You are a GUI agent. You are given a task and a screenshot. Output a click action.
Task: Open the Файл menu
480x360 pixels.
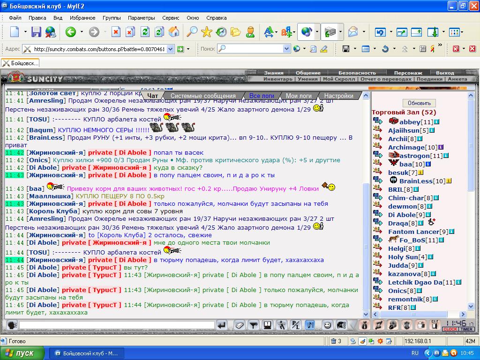pos(15,18)
